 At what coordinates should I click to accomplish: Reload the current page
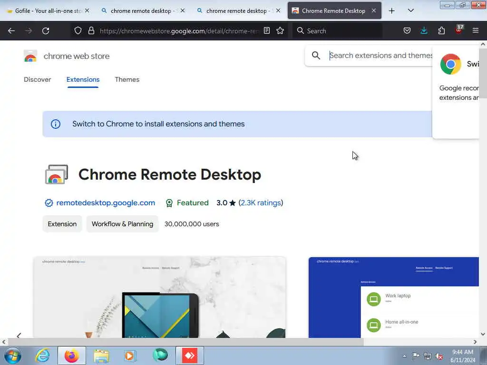point(46,31)
